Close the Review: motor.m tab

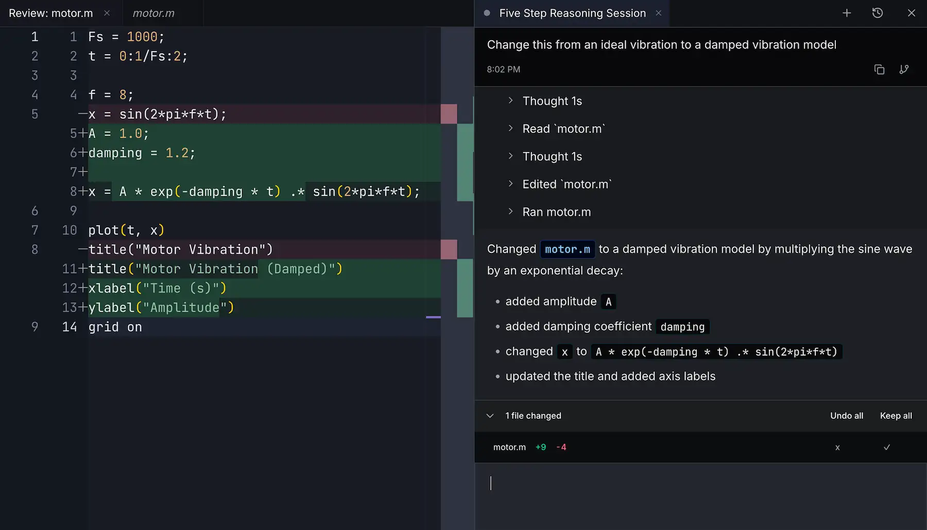(x=107, y=13)
